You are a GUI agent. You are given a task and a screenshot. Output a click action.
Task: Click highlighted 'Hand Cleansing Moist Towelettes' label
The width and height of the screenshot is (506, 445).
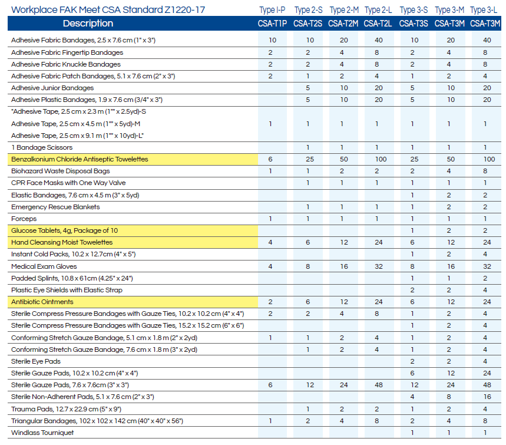[x=62, y=242]
